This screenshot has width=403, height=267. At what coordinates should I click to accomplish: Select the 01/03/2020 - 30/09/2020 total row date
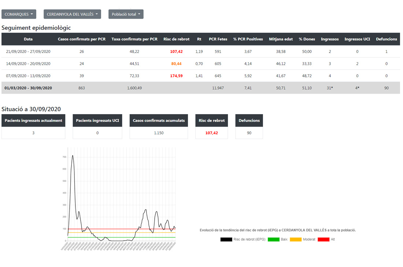click(28, 88)
